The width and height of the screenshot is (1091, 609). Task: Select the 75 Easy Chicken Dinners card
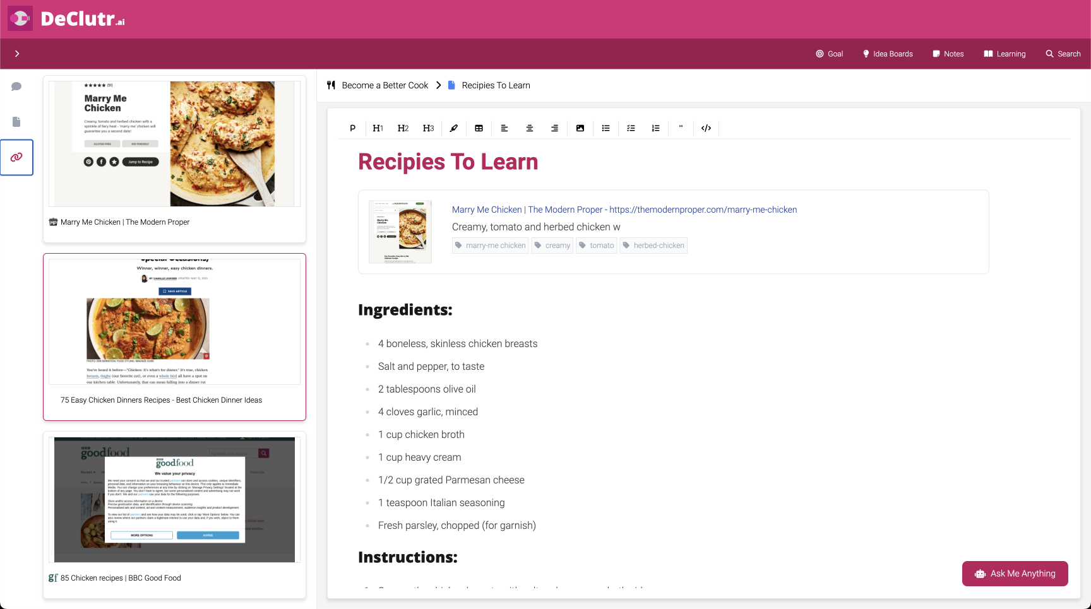[174, 337]
